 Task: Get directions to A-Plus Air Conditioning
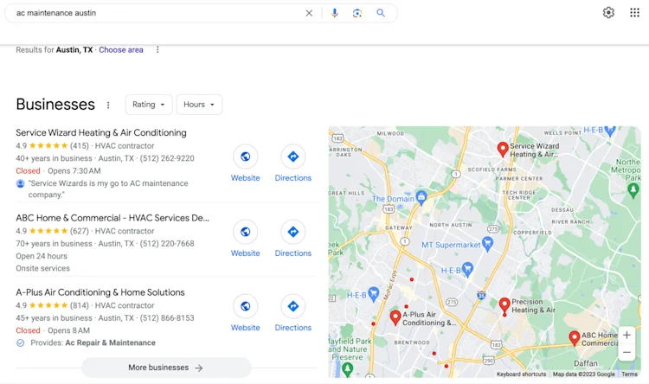[293, 307]
